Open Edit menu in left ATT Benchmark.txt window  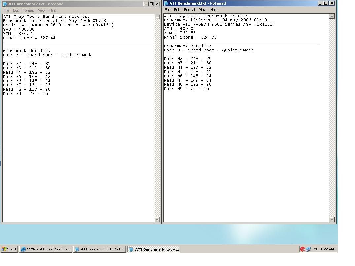pyautogui.click(x=16, y=10)
